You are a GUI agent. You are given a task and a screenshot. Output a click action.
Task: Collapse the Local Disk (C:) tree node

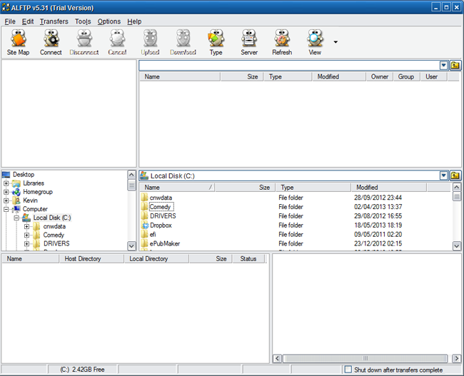pos(16,218)
